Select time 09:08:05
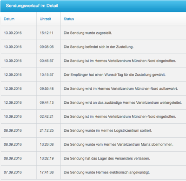 pyautogui.click(x=46, y=47)
